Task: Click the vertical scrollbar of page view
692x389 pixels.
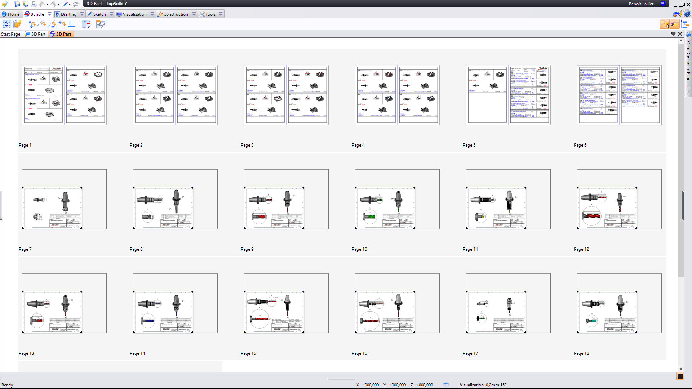Action: 681,158
